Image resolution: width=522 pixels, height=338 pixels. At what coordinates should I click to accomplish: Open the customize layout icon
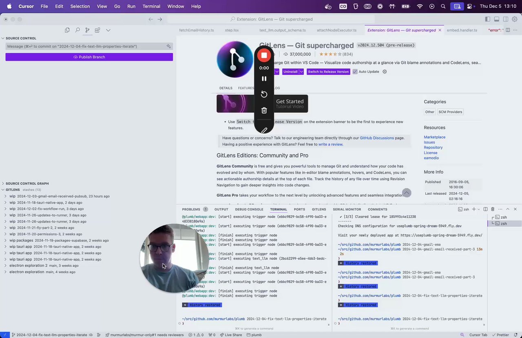[515, 19]
